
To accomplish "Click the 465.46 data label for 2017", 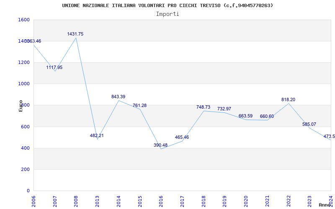I will 182,137.
